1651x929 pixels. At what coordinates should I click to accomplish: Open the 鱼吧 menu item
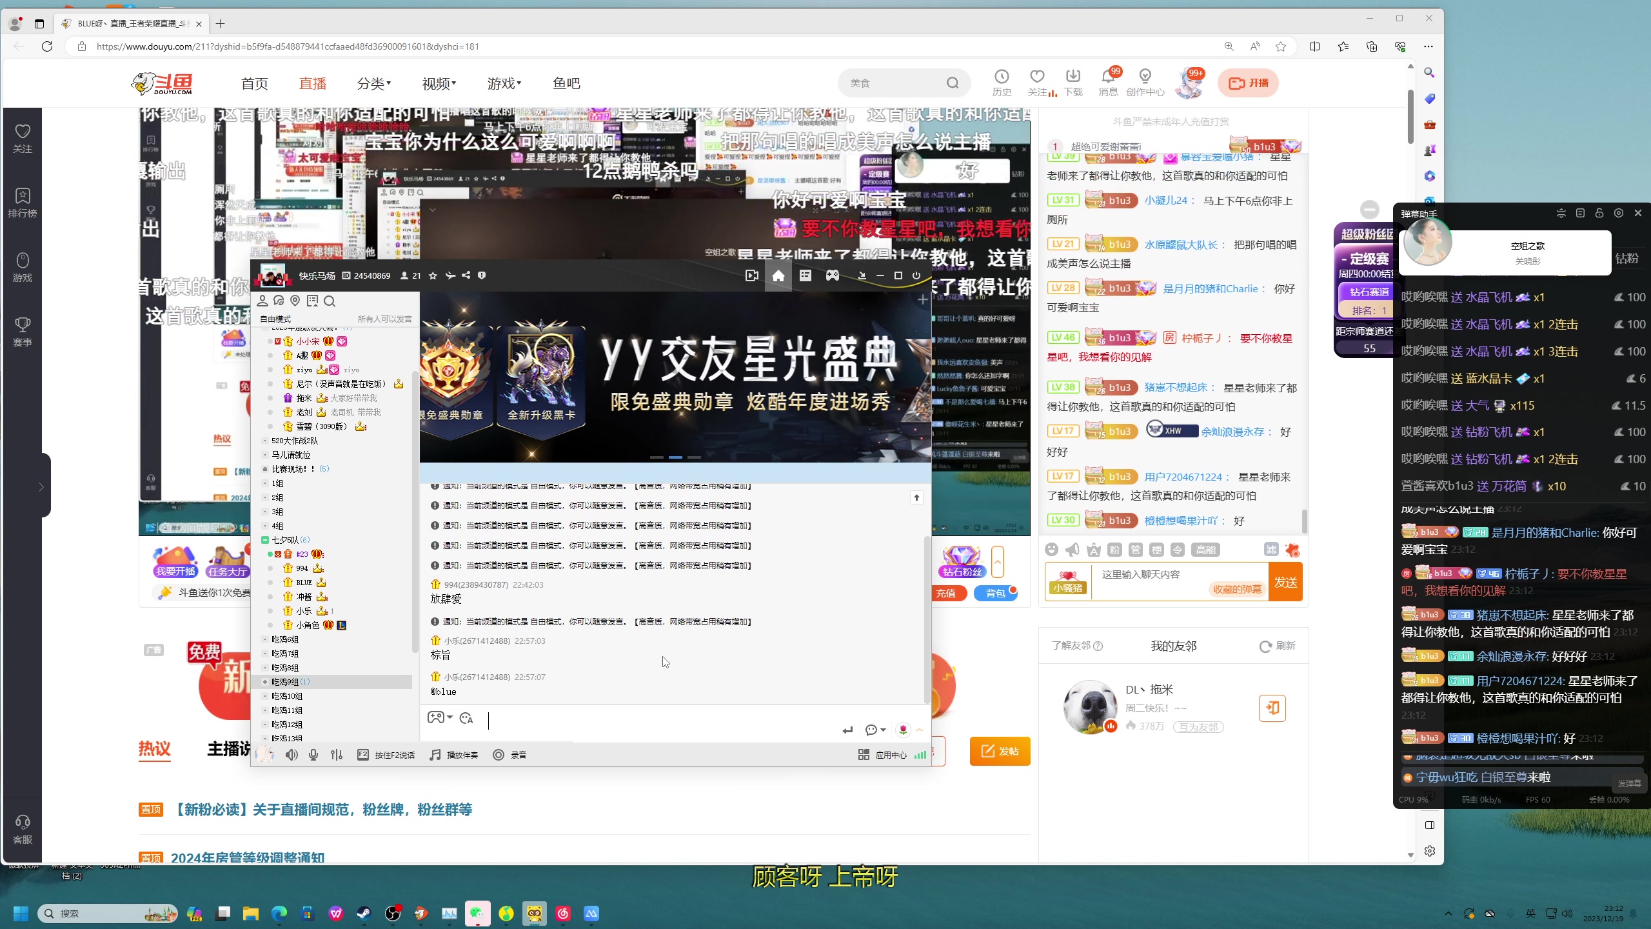[x=566, y=83]
